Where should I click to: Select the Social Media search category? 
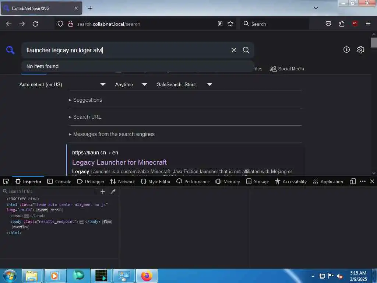click(287, 69)
